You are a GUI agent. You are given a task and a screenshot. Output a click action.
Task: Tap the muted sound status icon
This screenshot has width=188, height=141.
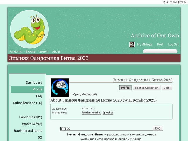(x=167, y=2)
